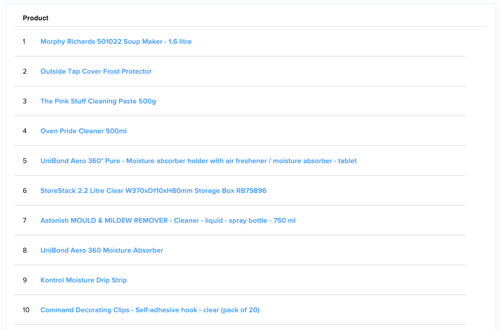The image size is (501, 330).
Task: Open UniBond Aero 360° Pure tablet link
Action: click(199, 161)
